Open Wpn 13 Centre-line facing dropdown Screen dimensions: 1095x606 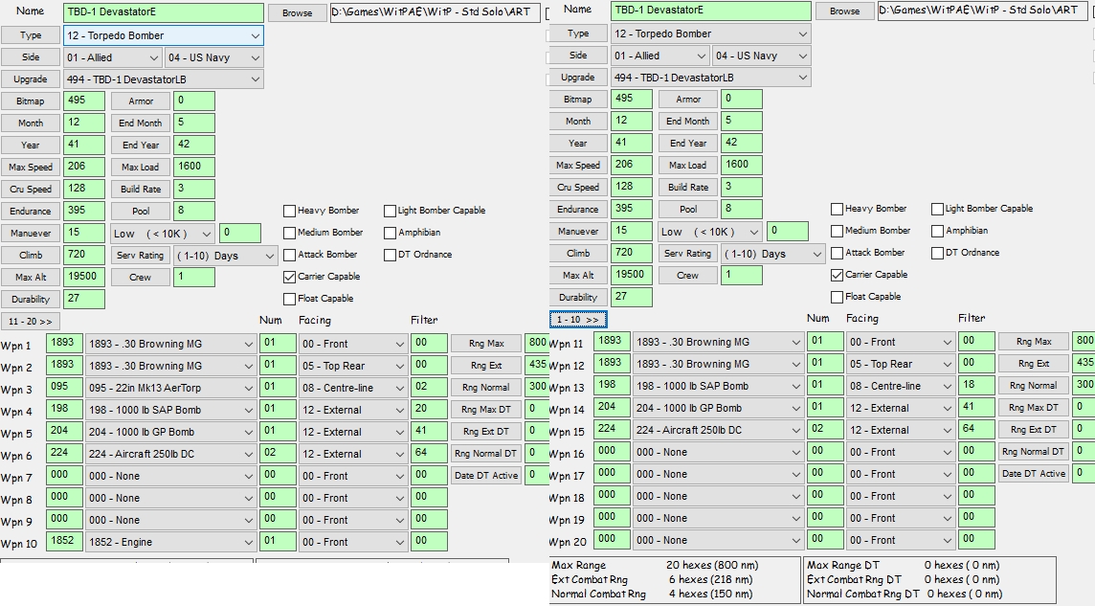pyautogui.click(x=900, y=386)
